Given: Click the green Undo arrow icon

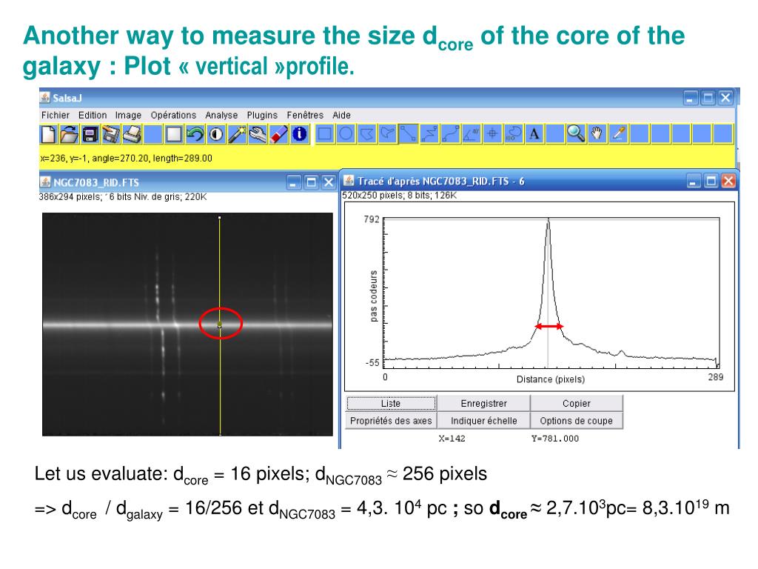Looking at the screenshot, I should click(195, 134).
